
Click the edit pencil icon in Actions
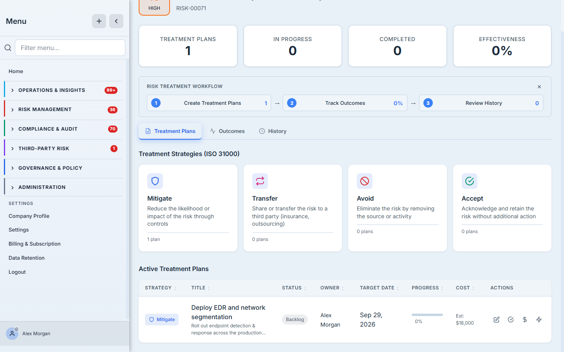click(x=496, y=320)
